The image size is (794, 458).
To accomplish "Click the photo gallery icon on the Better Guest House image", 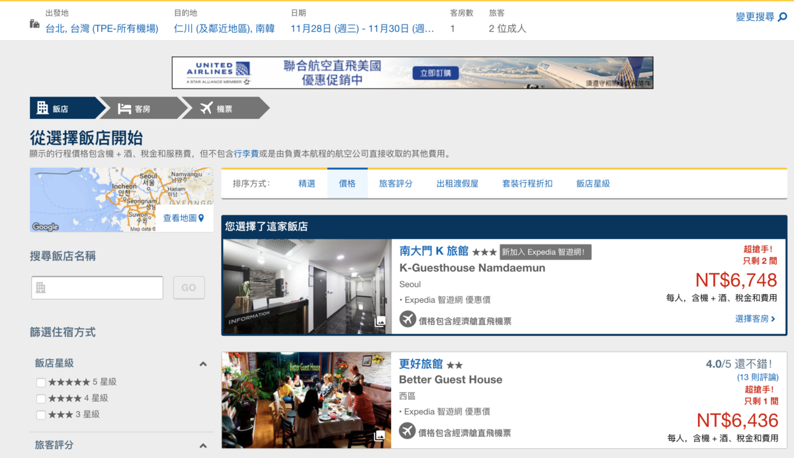I will pyautogui.click(x=380, y=436).
